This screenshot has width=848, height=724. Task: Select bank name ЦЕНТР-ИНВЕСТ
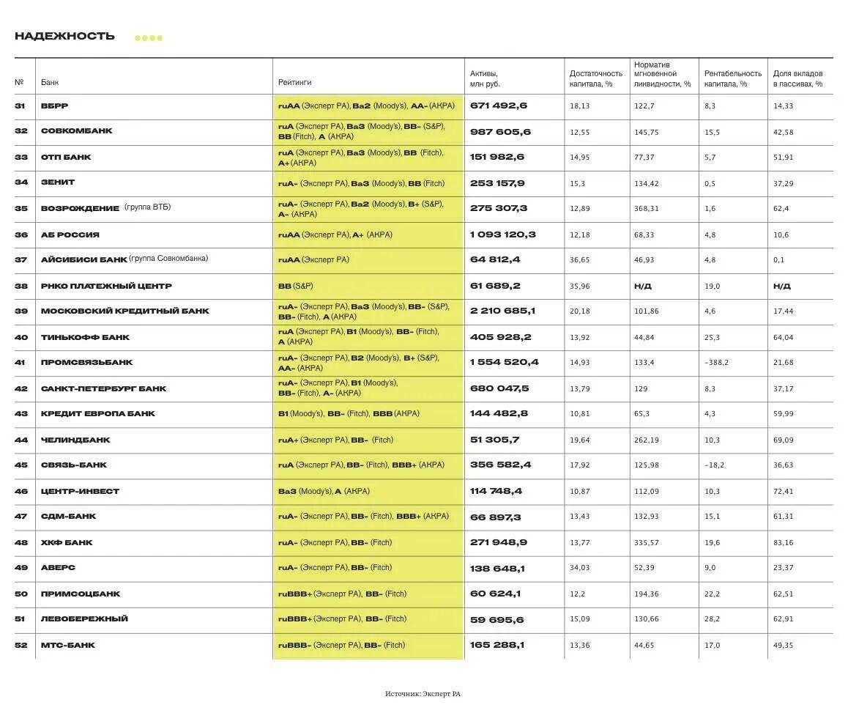click(80, 492)
